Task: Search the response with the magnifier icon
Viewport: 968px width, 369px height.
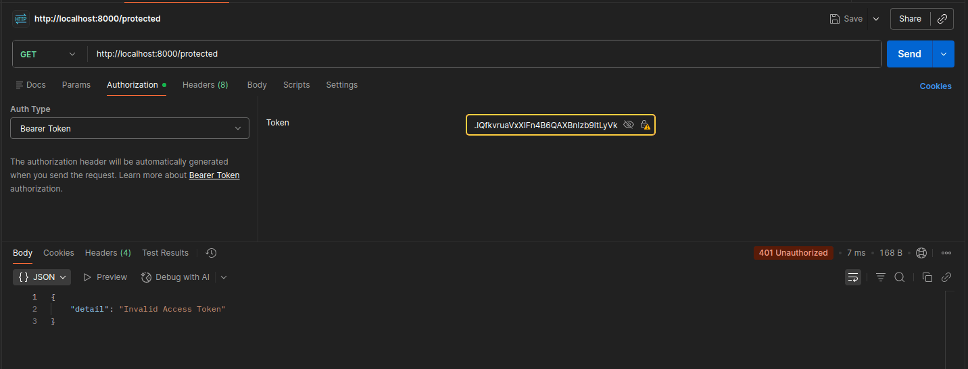Action: click(900, 277)
